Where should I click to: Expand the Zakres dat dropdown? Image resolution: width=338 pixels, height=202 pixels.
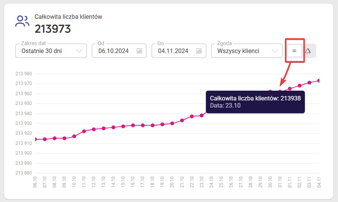click(x=51, y=51)
